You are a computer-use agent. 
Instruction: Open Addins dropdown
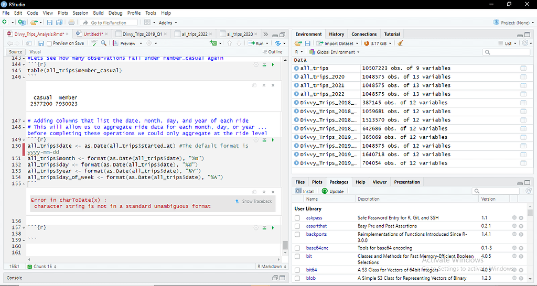coord(168,23)
